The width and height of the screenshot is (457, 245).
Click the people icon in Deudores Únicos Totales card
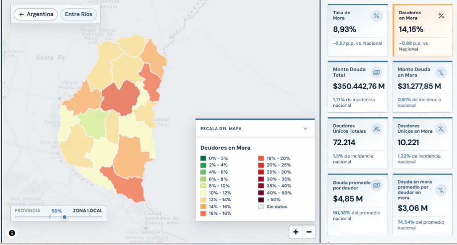click(377, 129)
